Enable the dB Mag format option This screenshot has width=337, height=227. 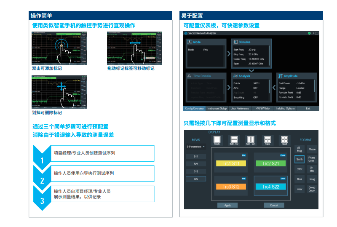click(300, 149)
